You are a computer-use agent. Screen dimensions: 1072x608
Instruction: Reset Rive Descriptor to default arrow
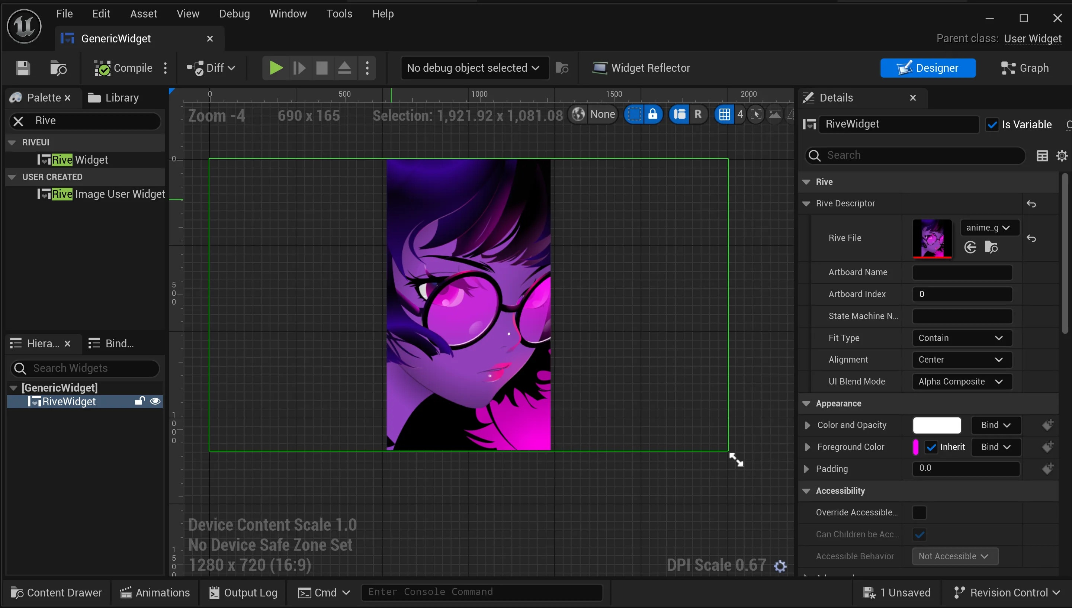coord(1031,204)
